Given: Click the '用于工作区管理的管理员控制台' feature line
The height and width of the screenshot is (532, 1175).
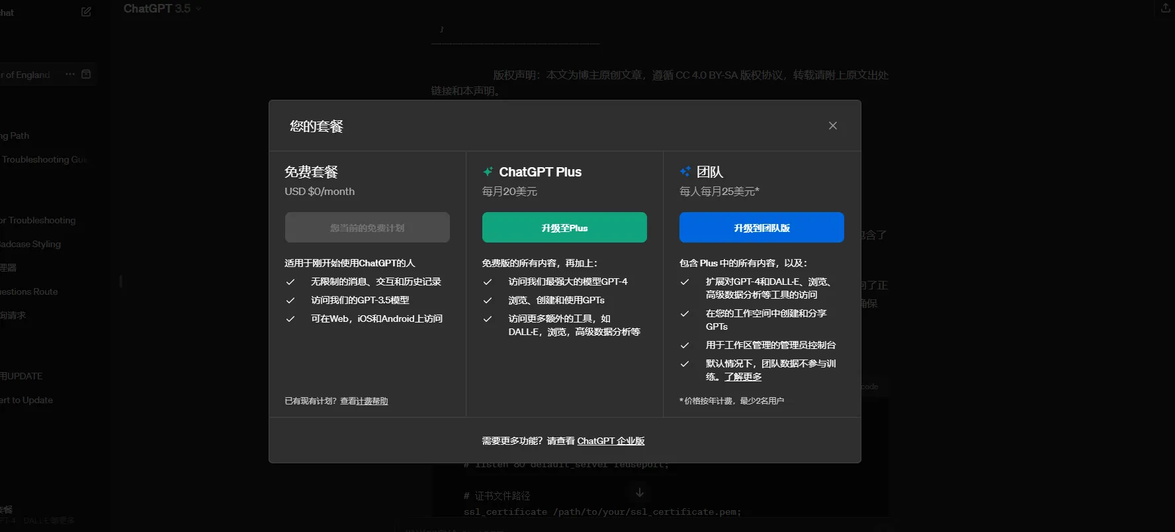Looking at the screenshot, I should point(771,345).
